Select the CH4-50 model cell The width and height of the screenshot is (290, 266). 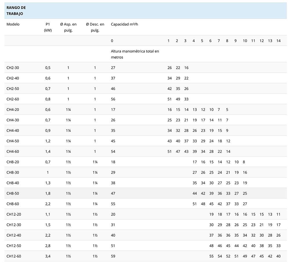point(13,141)
